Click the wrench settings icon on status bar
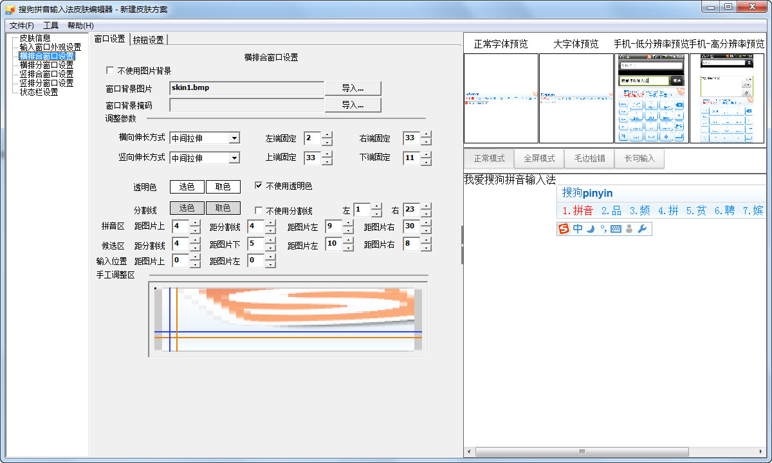Image resolution: width=772 pixels, height=463 pixels. point(642,228)
